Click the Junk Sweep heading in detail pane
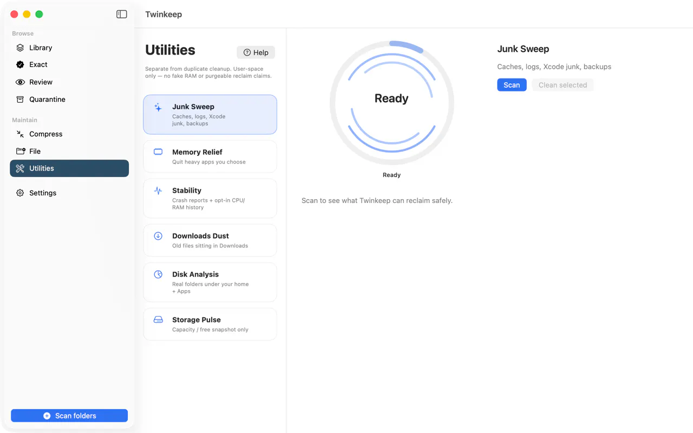Image resolution: width=693 pixels, height=433 pixels. coord(523,49)
